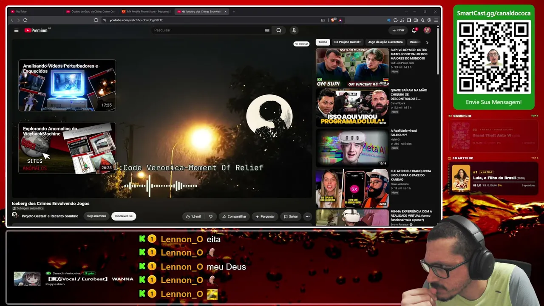Click the channel circular watermark on video
Image resolution: width=544 pixels, height=306 pixels.
click(x=269, y=116)
